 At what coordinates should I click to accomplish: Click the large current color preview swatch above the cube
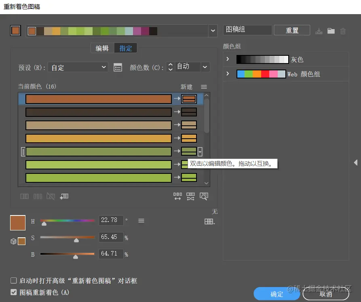[x=18, y=223]
